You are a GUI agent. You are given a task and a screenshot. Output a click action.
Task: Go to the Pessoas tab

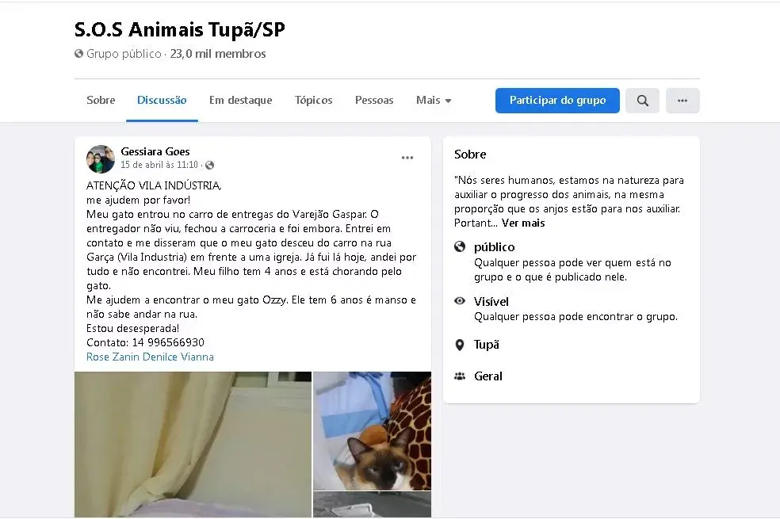click(x=374, y=101)
